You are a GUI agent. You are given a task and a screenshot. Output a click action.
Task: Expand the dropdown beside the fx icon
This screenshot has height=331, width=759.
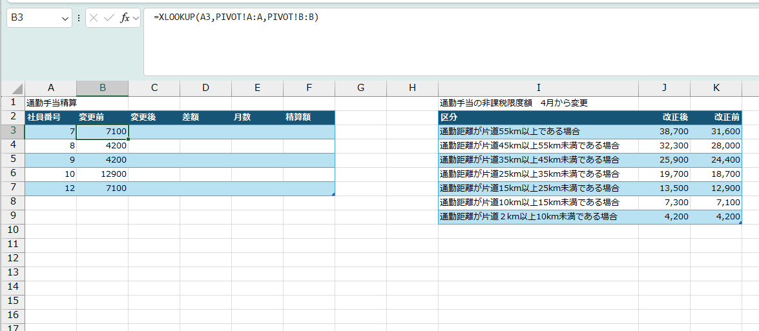pos(136,19)
